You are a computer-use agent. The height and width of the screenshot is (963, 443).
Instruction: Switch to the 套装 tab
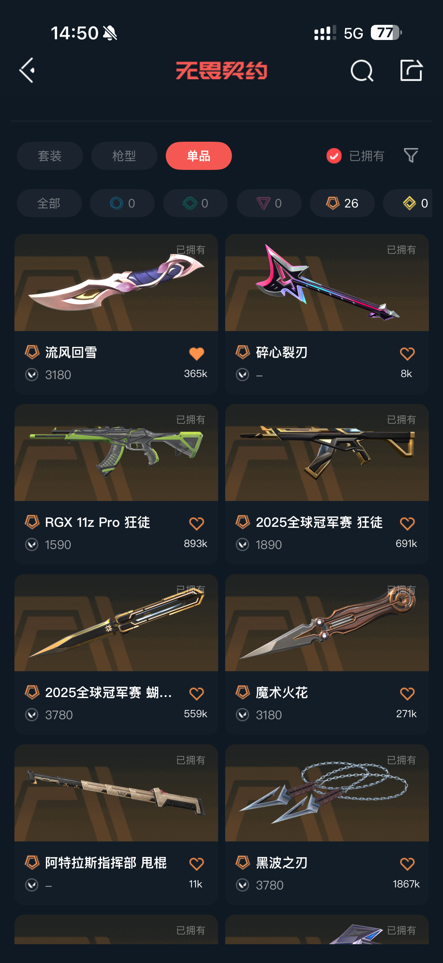[x=50, y=155]
